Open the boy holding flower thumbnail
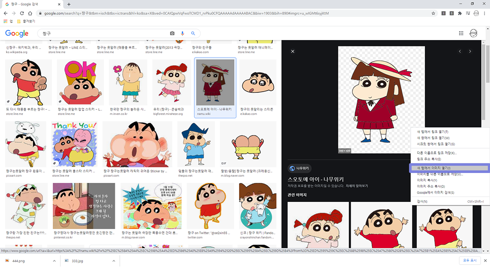Image resolution: width=490 pixels, height=268 pixels. point(128,82)
